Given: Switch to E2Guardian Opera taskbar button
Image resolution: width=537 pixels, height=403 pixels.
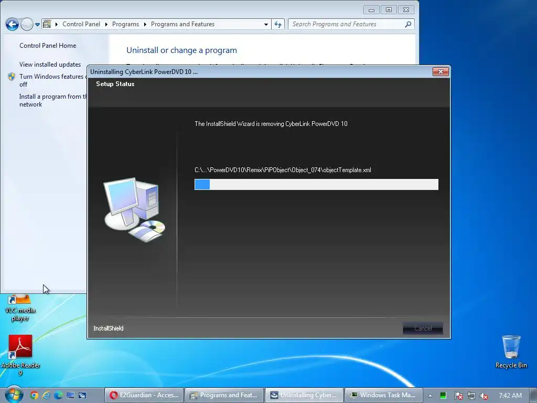Looking at the screenshot, I should [x=144, y=395].
